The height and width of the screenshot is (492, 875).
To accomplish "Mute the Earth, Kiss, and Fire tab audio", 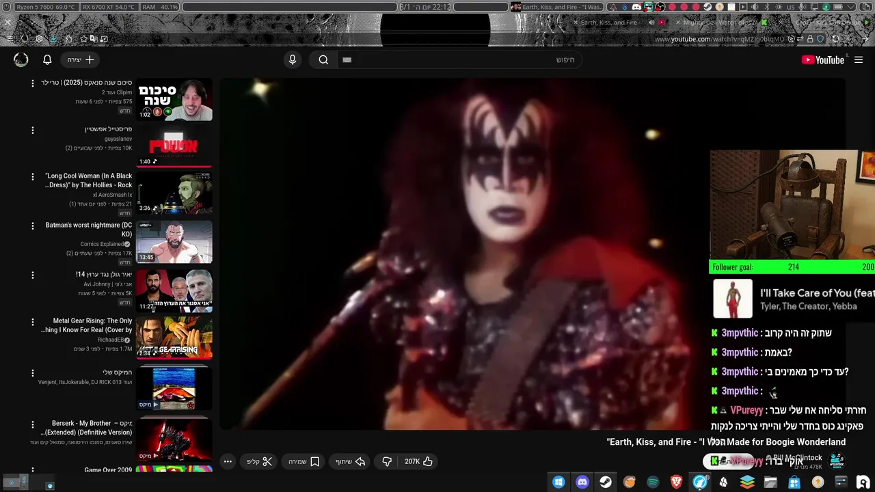I will click(x=651, y=23).
